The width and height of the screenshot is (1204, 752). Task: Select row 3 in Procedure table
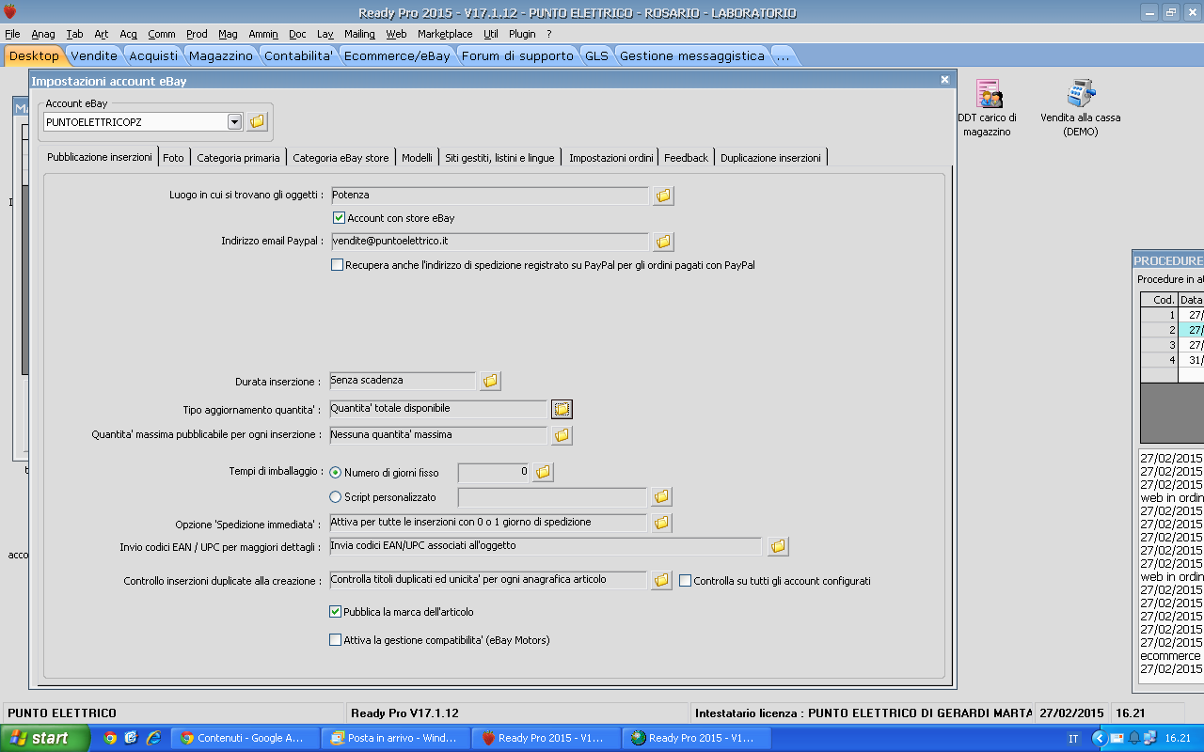click(x=1172, y=345)
